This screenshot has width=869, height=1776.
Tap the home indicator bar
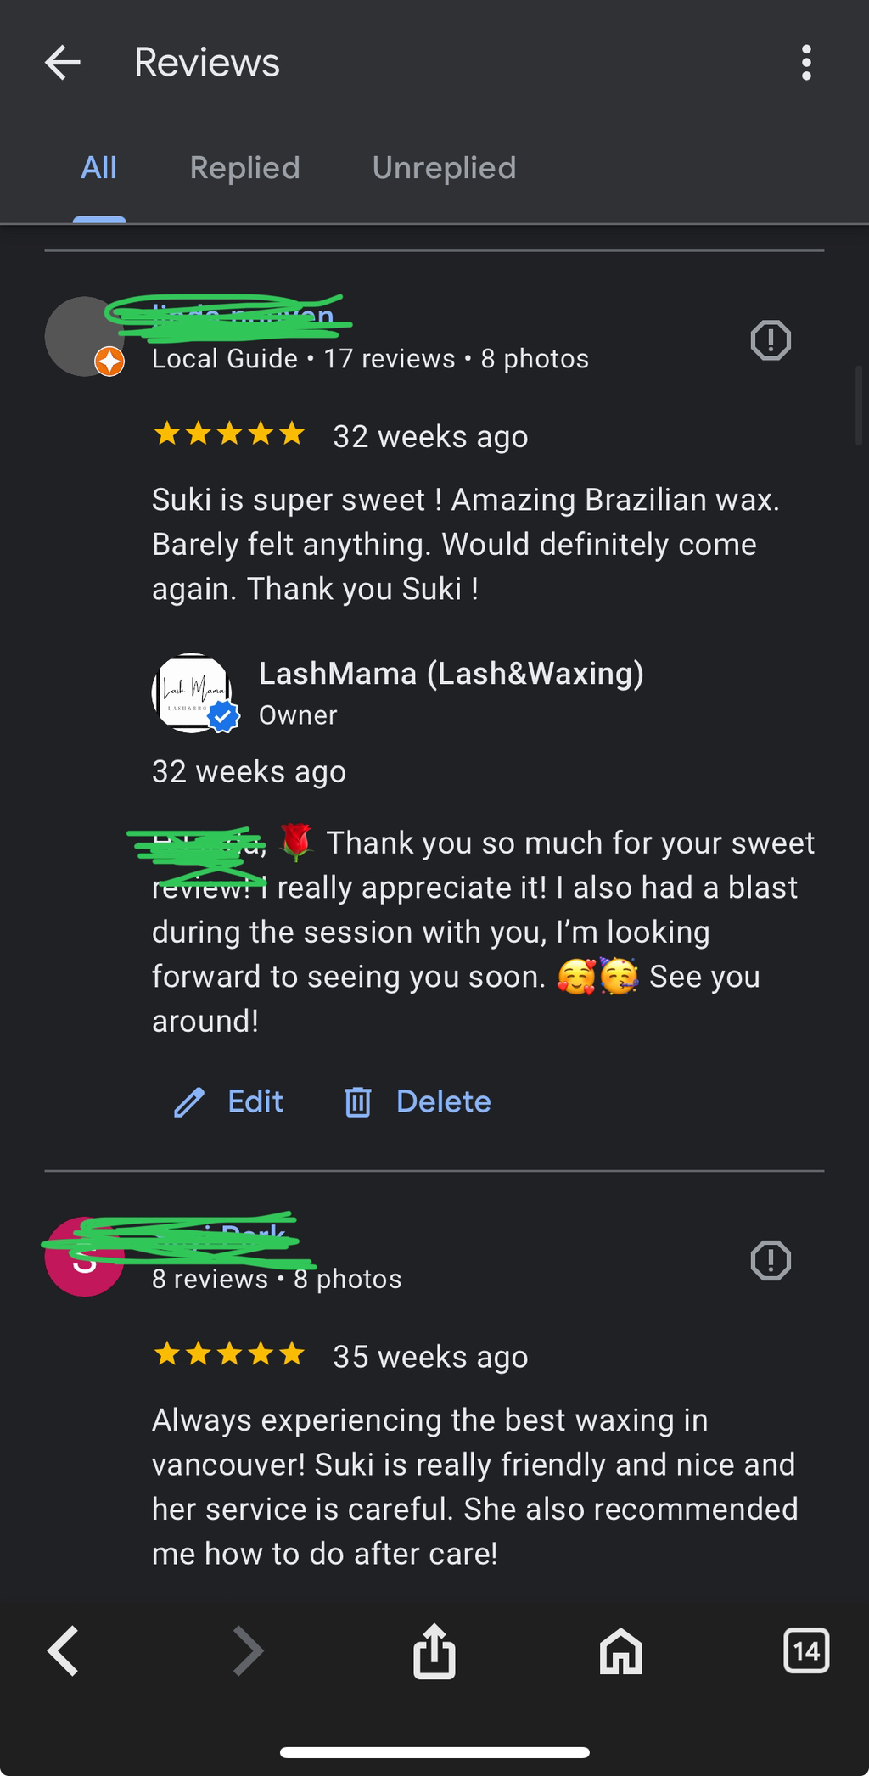434,1752
